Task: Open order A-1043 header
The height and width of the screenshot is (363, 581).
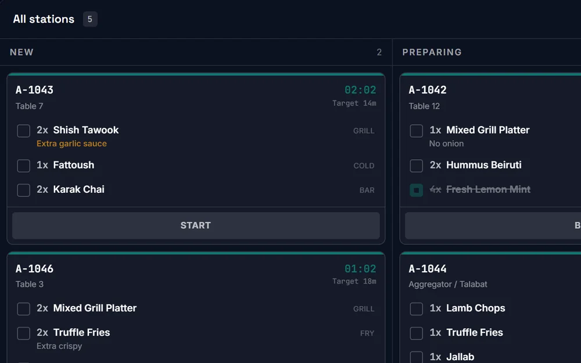Action: coord(34,89)
